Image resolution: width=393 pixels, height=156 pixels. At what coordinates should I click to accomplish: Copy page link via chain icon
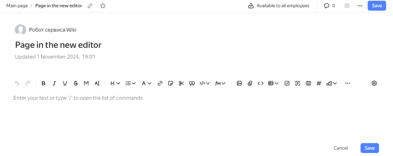coord(90,6)
